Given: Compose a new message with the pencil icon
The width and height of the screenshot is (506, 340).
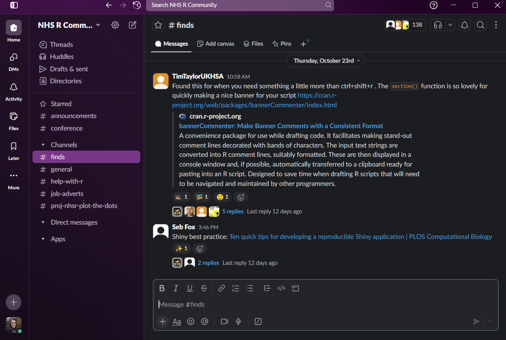Looking at the screenshot, I should (132, 25).
